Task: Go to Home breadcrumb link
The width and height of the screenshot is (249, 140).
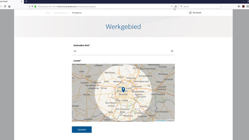Action: tap(48, 13)
